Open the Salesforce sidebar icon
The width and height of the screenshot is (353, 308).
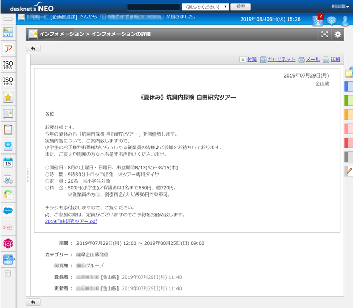coord(8,210)
